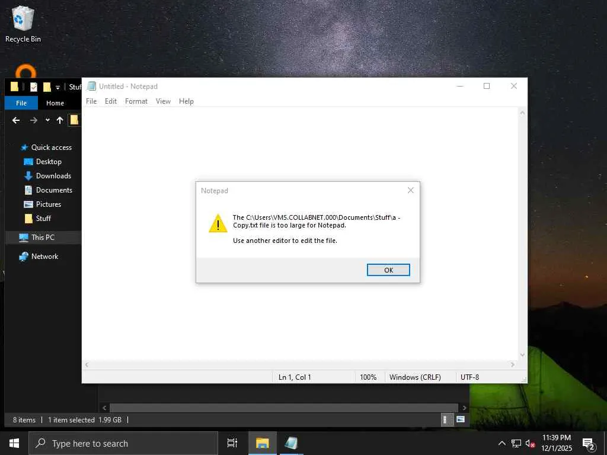607x455 pixels.
Task: Open the Recycle Bin desktop icon
Action: 23,24
